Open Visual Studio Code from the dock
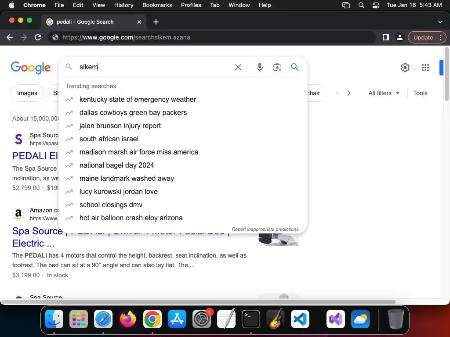This screenshot has width=450, height=337. coord(300,319)
